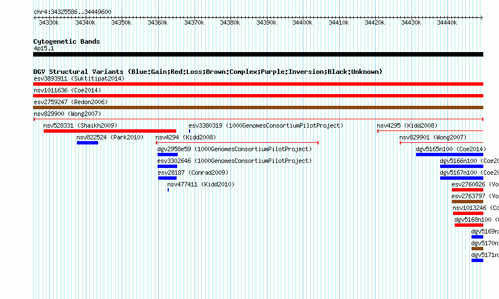This screenshot has width=499, height=299.
Task: Click the esv28187 (Conrad2009) label
Action: click(193, 172)
